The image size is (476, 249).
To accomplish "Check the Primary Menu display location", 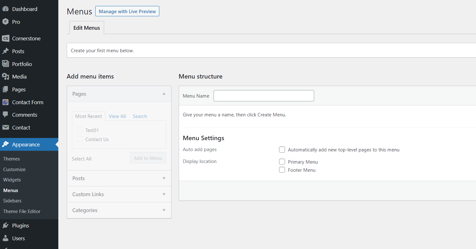I will coord(282,162).
